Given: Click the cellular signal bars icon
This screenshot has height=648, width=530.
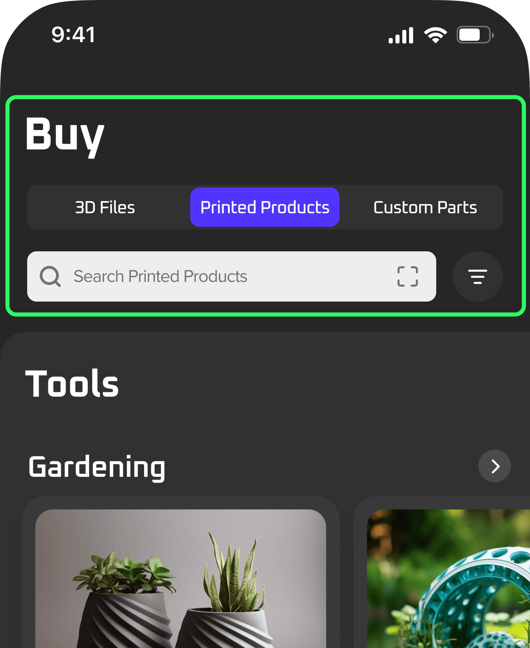Looking at the screenshot, I should [x=401, y=35].
